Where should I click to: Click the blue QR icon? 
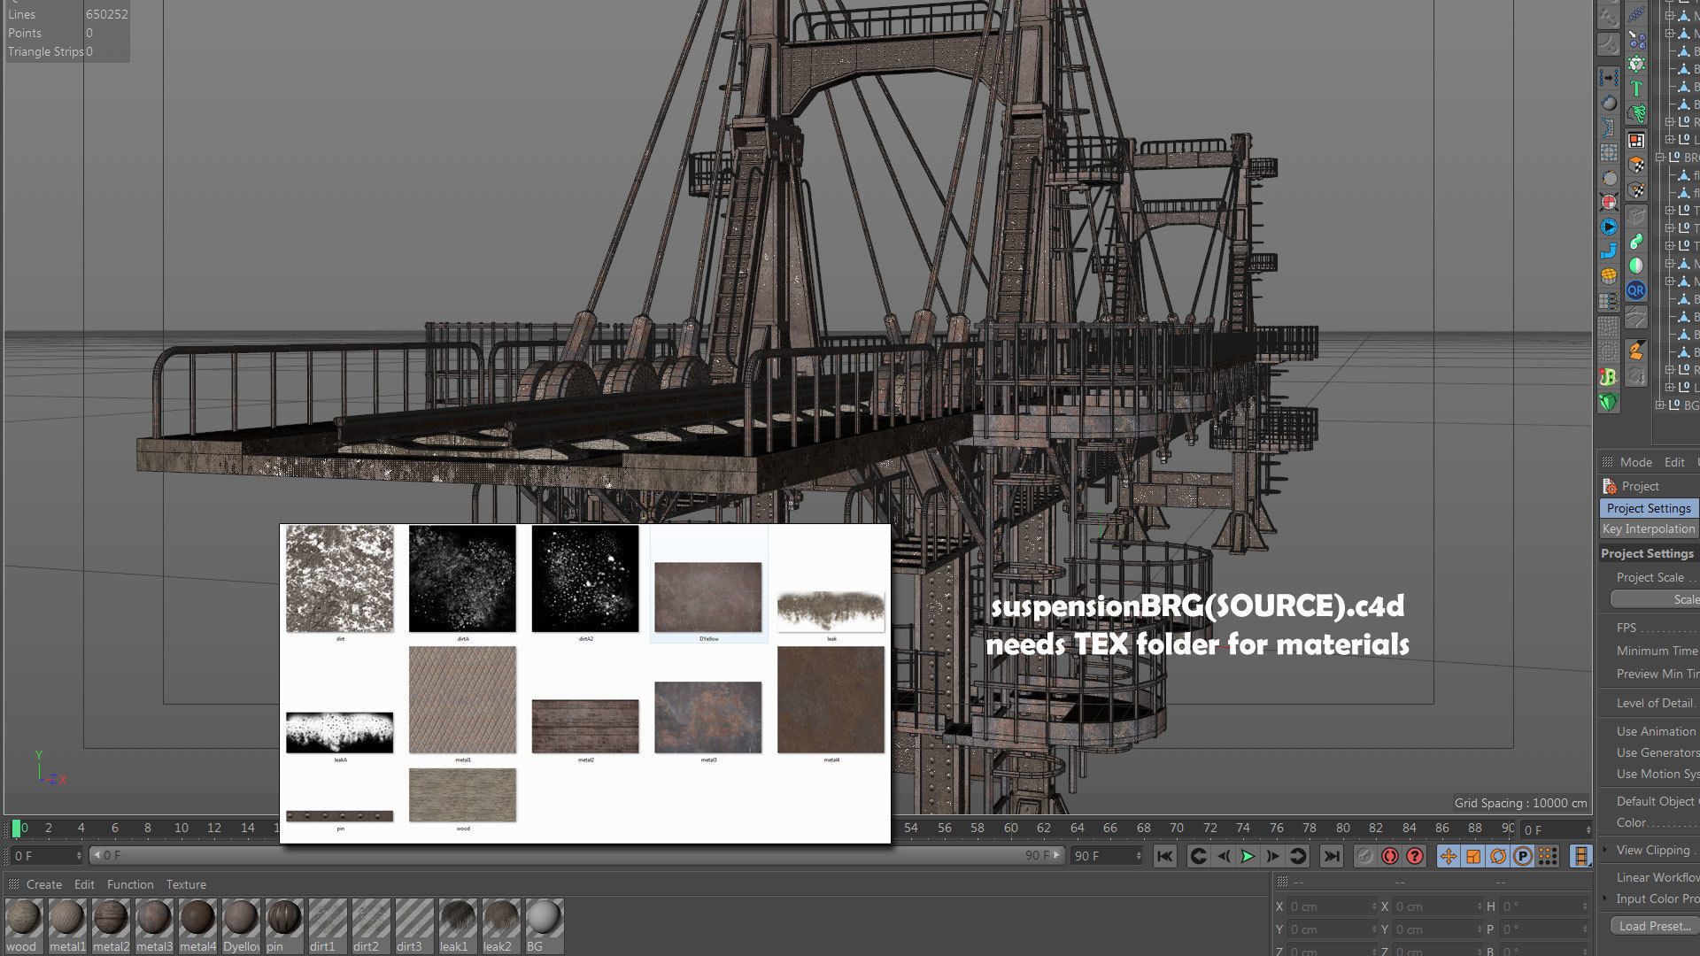click(x=1635, y=290)
